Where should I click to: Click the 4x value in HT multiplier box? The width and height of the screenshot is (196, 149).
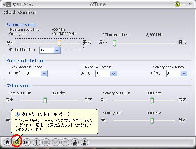pos(42,50)
